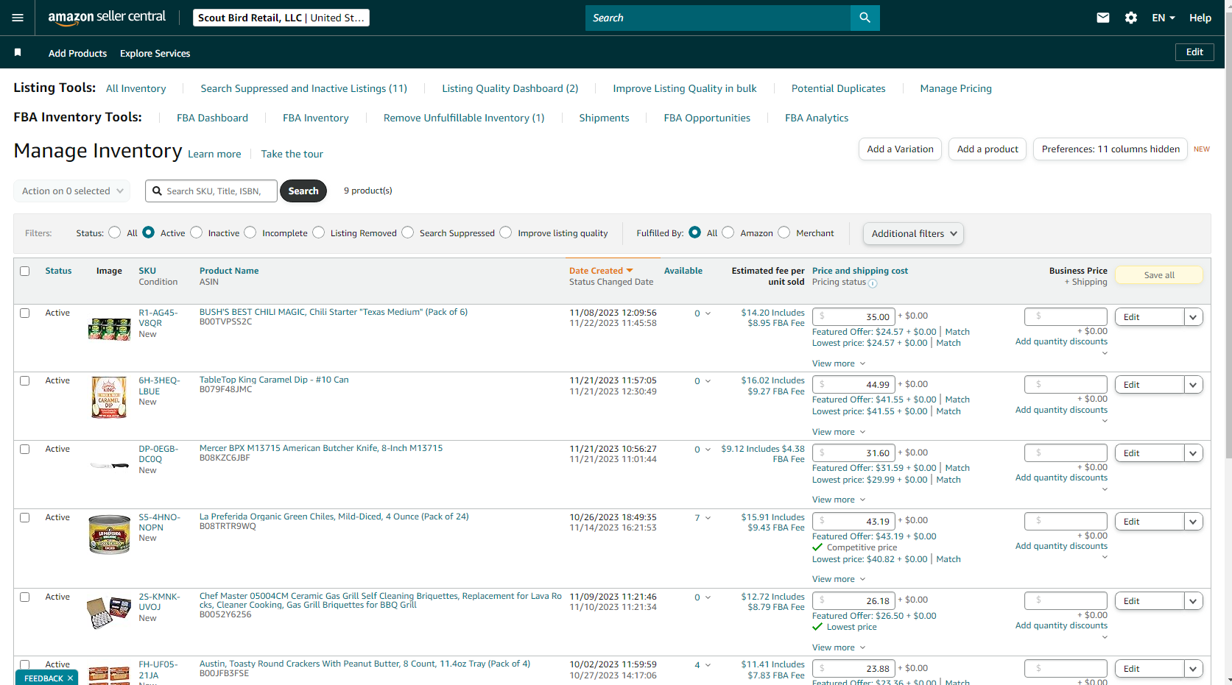1232x685 pixels.
Task: Open the settings gear icon
Action: tap(1131, 18)
